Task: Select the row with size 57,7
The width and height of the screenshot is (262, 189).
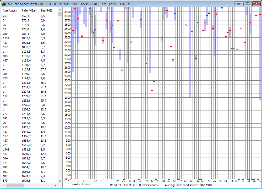Action: (29, 69)
